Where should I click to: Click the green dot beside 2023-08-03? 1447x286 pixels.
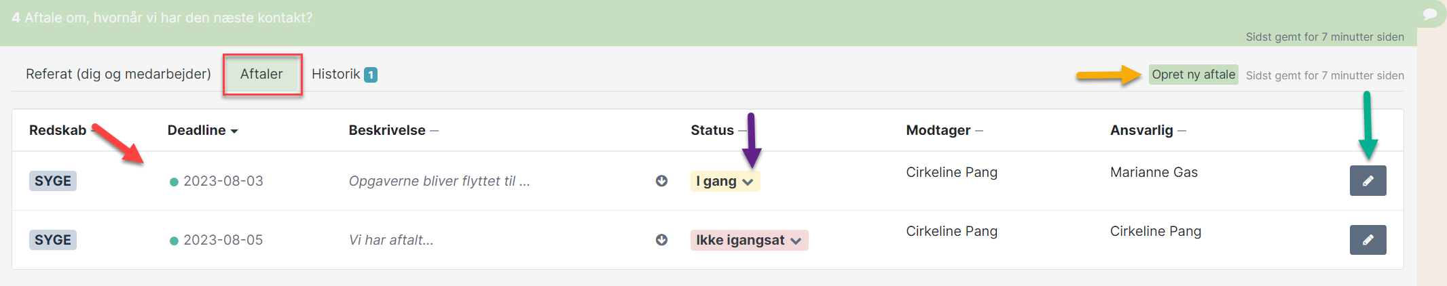click(174, 182)
